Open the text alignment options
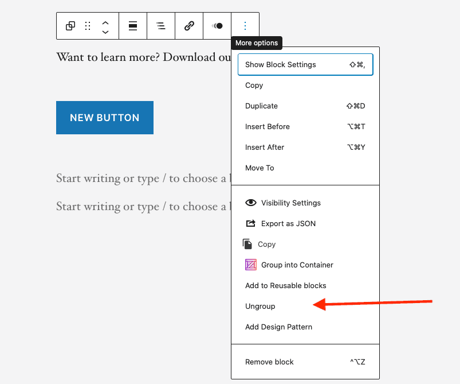Viewport: 460px width, 384px height. (161, 26)
